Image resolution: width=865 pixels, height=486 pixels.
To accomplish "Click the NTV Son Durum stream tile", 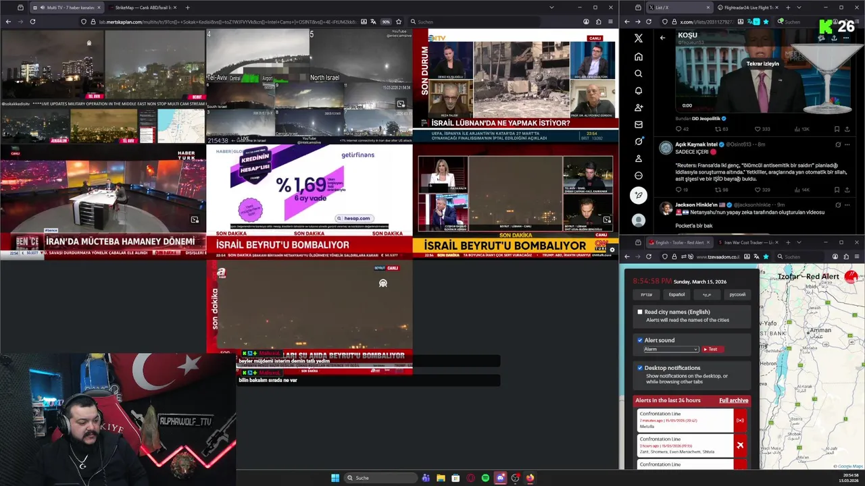I will [x=516, y=85].
